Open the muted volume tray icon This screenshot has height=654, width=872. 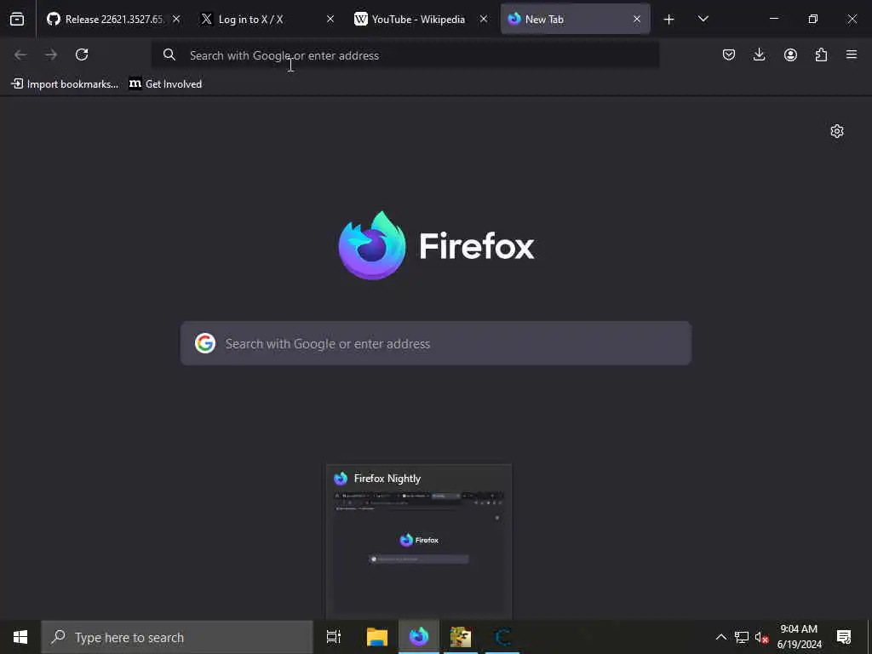point(761,637)
